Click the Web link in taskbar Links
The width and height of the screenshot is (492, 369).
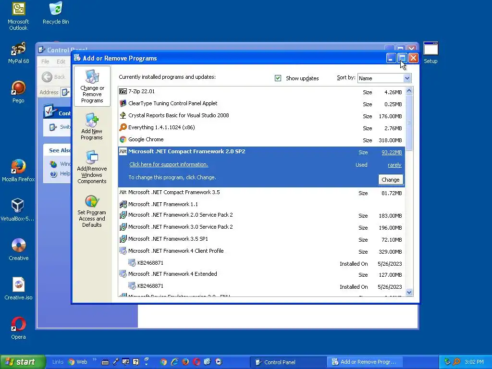[78, 362]
